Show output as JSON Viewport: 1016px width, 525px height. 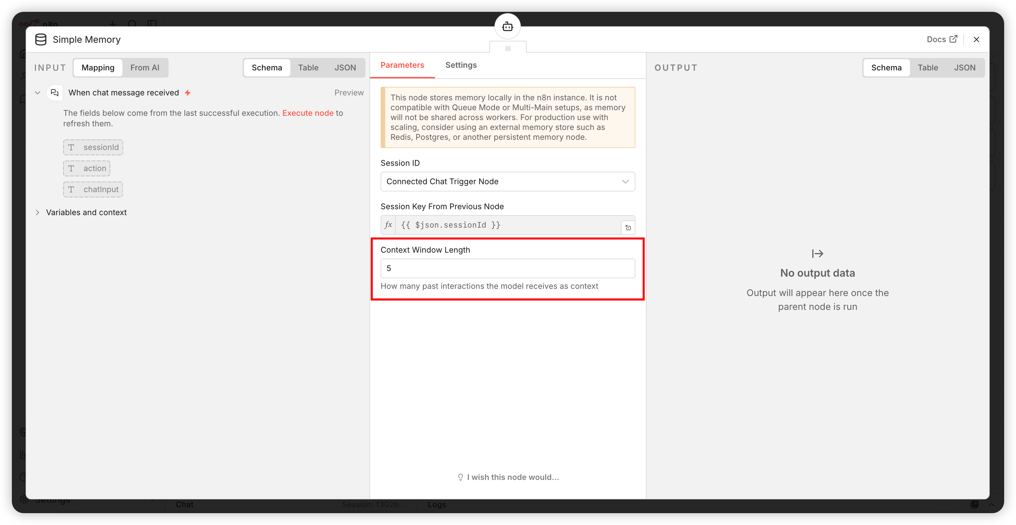pos(964,68)
